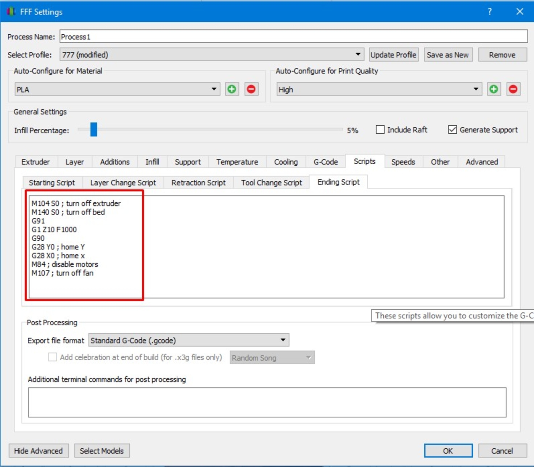The width and height of the screenshot is (534, 467).
Task: Confirm settings with the OK button
Action: pyautogui.click(x=448, y=451)
